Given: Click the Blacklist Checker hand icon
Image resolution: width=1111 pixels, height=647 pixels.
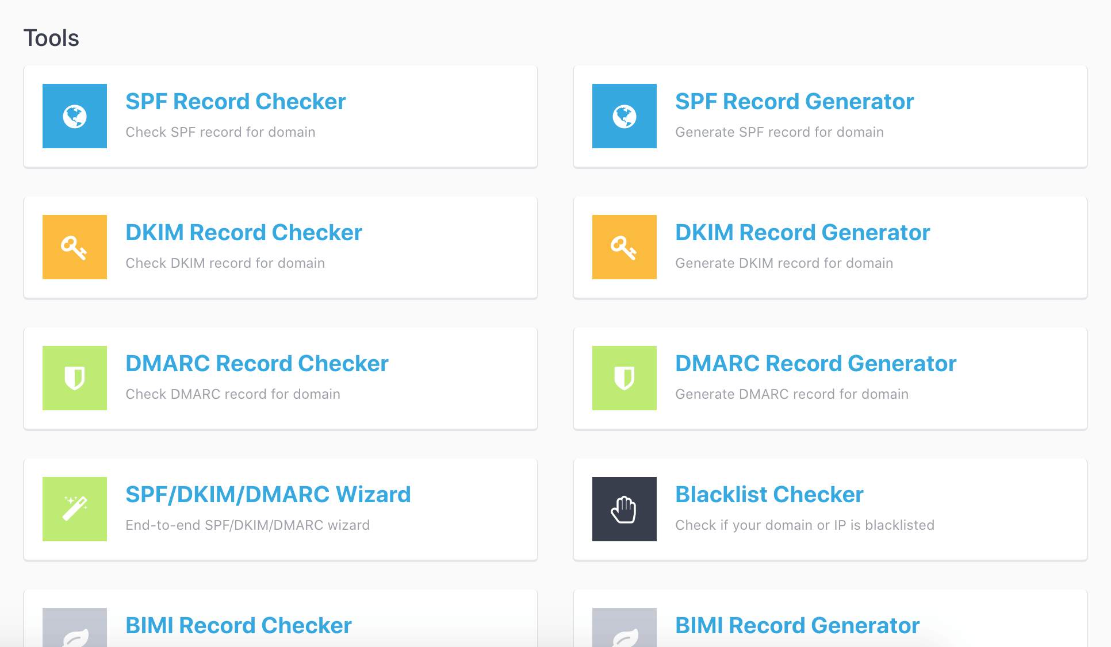Looking at the screenshot, I should (624, 509).
